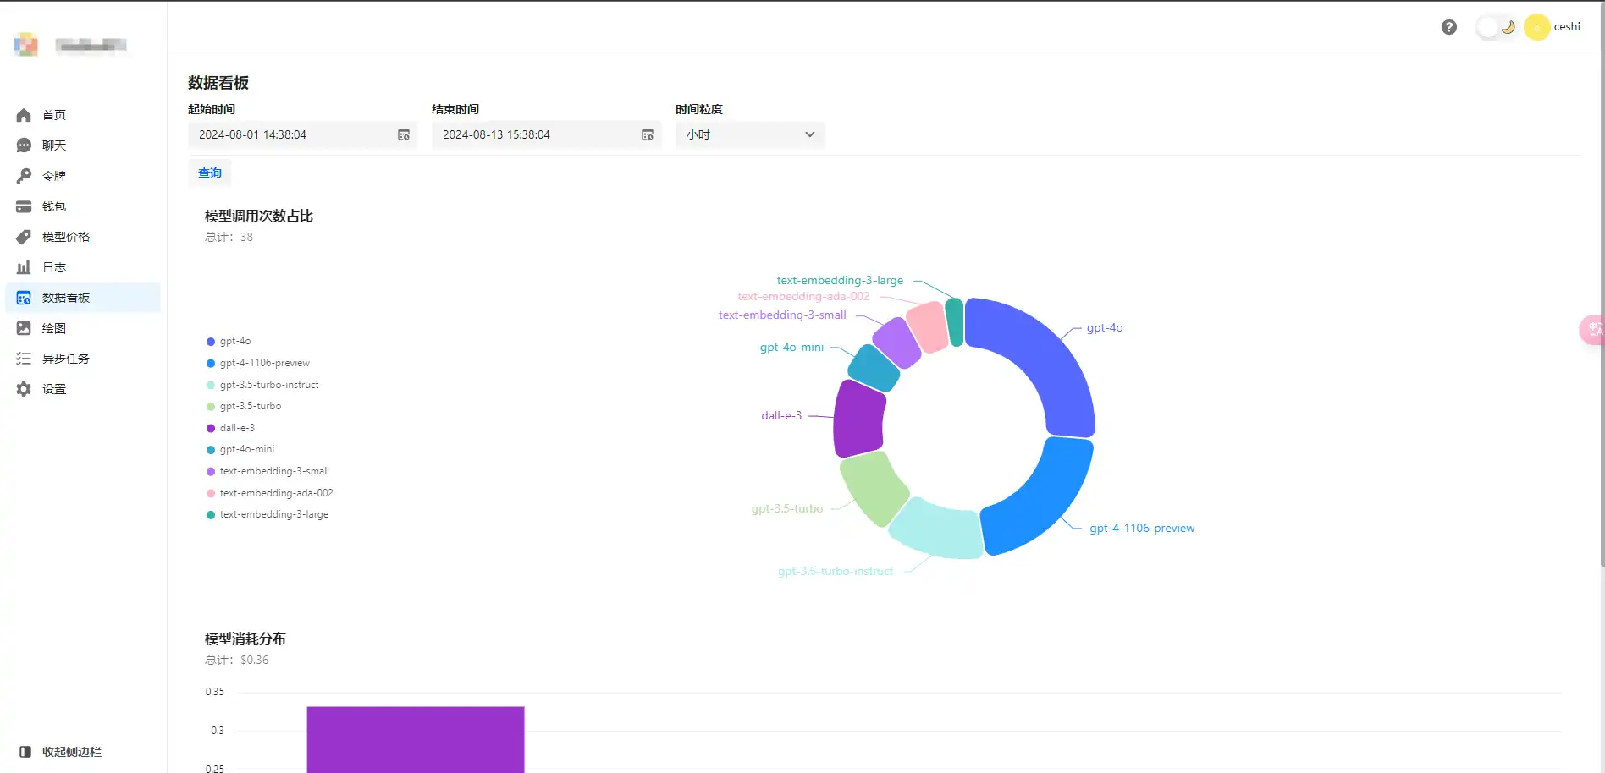Click the drawing image icon
The width and height of the screenshot is (1605, 773).
(x=24, y=328)
